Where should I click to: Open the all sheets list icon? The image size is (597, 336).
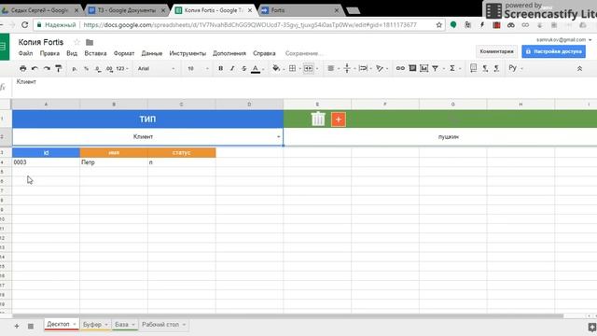click(31, 326)
